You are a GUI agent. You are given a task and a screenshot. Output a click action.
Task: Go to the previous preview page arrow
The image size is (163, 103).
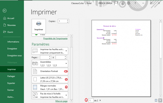[86, 100]
